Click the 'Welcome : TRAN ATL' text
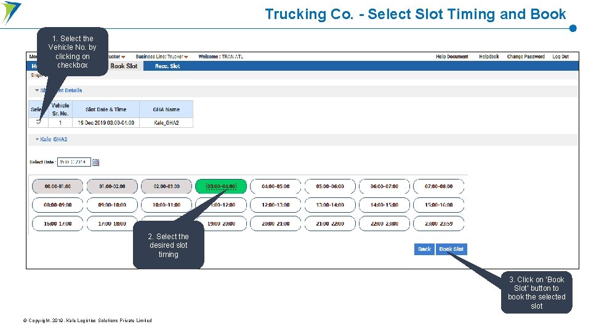This screenshot has width=591, height=332. [x=221, y=57]
